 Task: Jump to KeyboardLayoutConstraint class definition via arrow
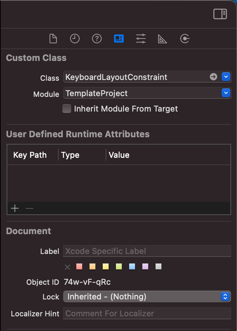[x=213, y=77]
